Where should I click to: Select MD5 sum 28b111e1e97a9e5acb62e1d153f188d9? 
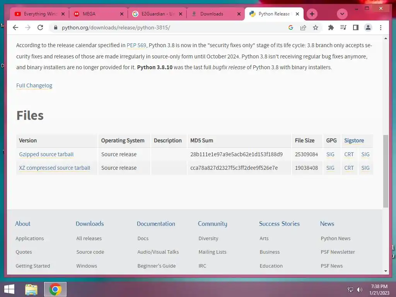[236, 154]
